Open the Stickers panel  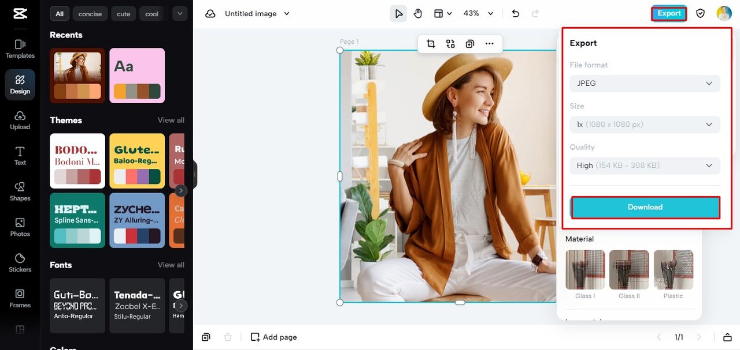pyautogui.click(x=20, y=262)
